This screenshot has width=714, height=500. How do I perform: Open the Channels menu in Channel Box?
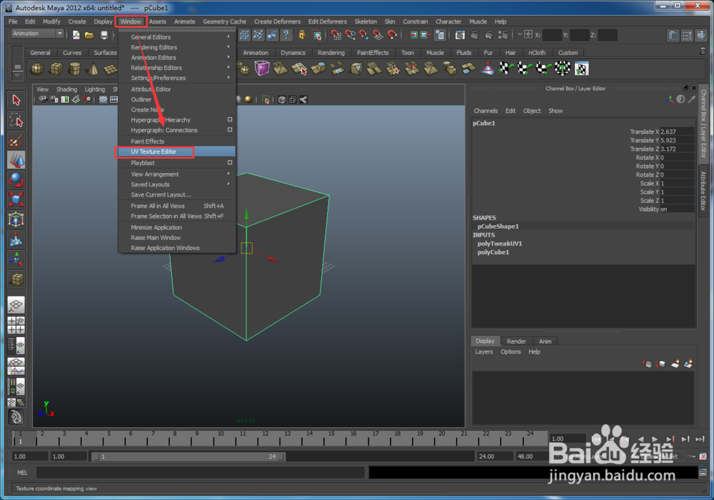[486, 111]
